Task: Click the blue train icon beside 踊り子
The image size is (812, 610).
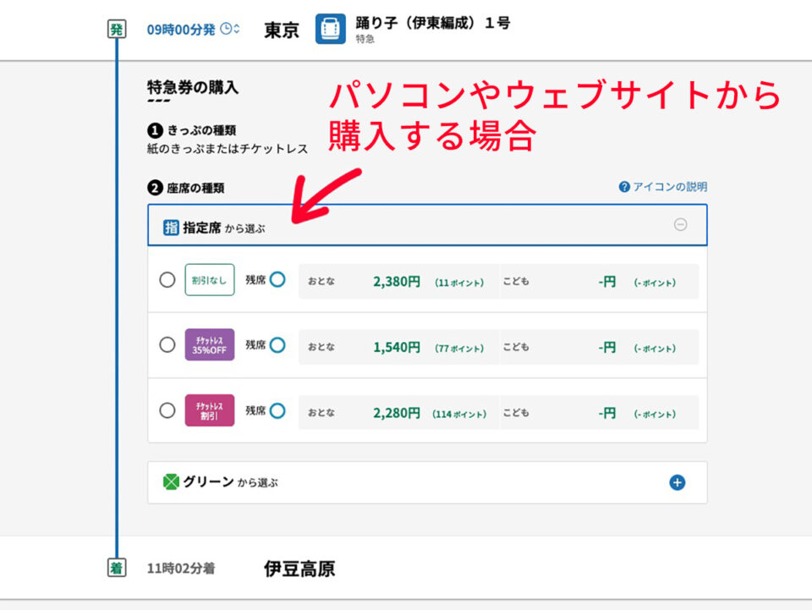Action: pyautogui.click(x=331, y=29)
